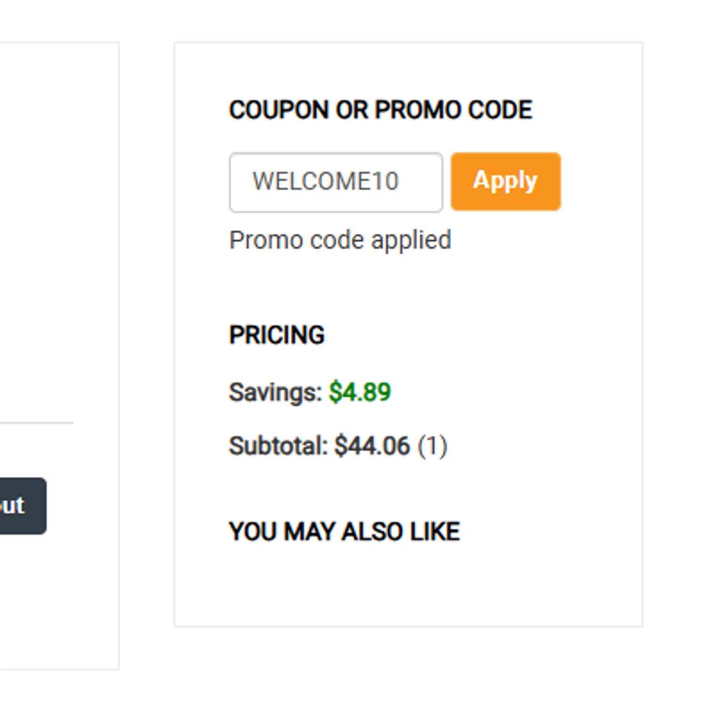Click the orange Apply button
Image resolution: width=702 pixels, height=706 pixels.
(505, 181)
